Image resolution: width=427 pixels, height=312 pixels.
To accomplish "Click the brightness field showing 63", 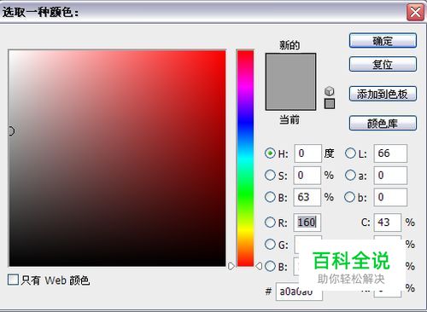I will (307, 197).
